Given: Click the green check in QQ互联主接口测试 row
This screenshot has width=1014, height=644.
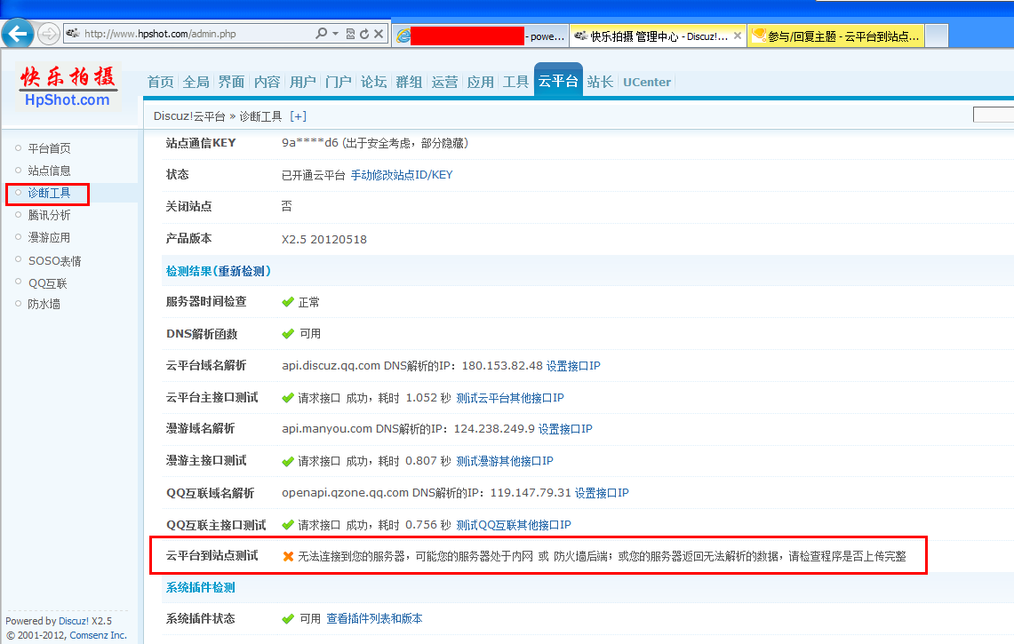Looking at the screenshot, I should [288, 524].
